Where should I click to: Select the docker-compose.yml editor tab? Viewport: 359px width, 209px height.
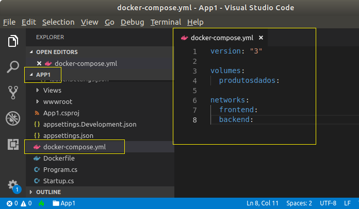[222, 38]
